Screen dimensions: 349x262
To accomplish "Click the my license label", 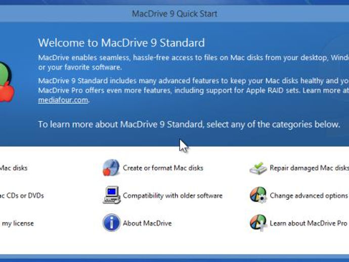I will (18, 223).
